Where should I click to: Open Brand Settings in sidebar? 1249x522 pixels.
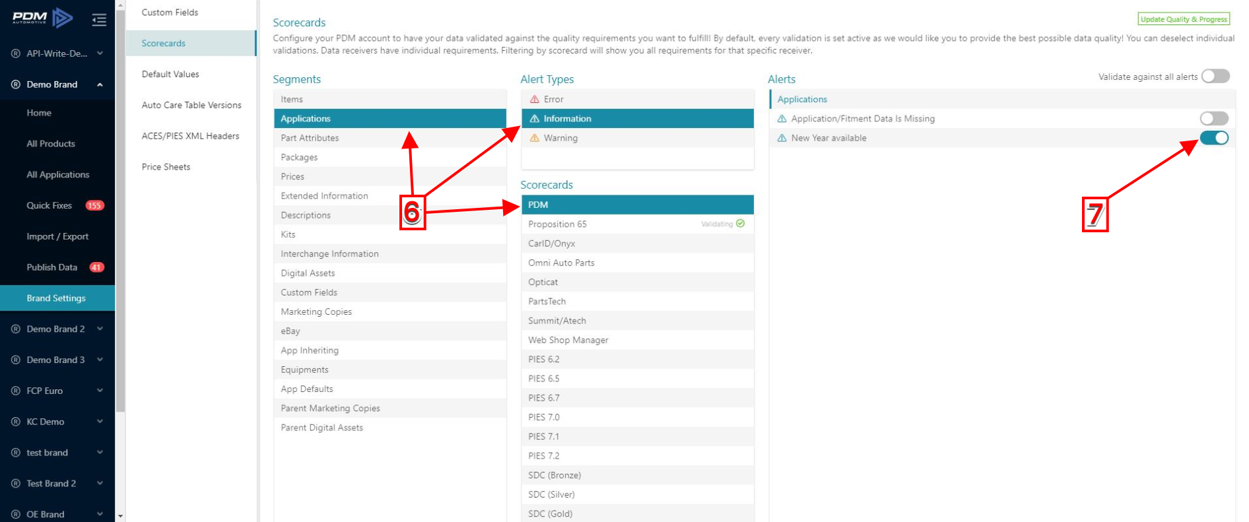point(57,298)
